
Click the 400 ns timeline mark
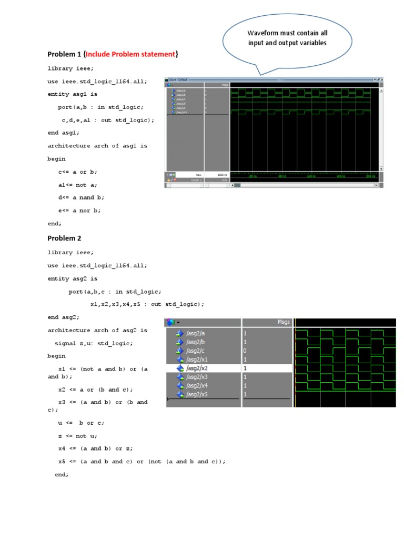coord(282,176)
